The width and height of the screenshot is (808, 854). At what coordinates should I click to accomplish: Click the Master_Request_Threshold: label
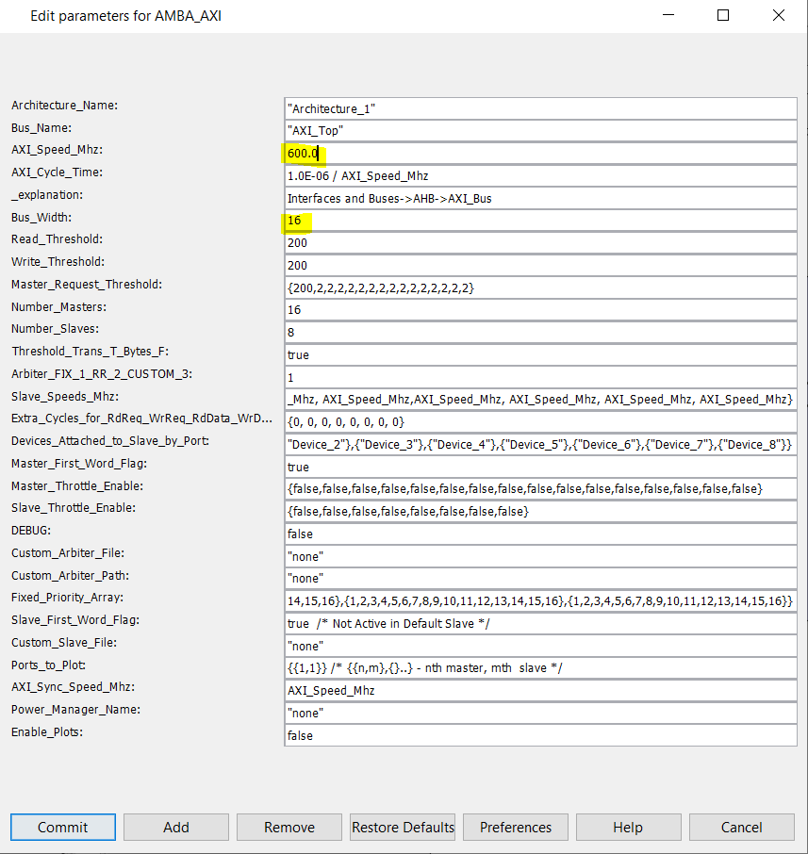[x=87, y=285]
